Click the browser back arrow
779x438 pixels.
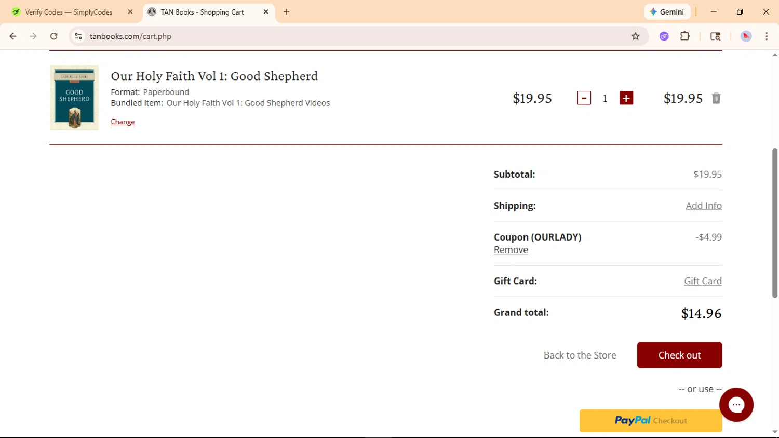[13, 36]
